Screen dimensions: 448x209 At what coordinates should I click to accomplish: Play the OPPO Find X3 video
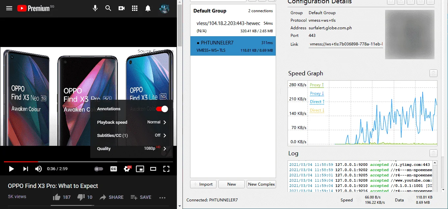(x=11, y=169)
